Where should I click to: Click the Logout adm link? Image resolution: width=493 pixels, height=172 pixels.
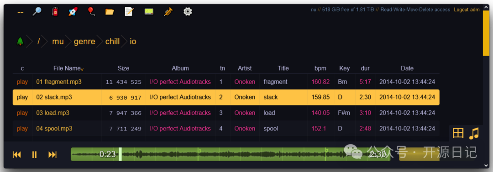click(467, 10)
